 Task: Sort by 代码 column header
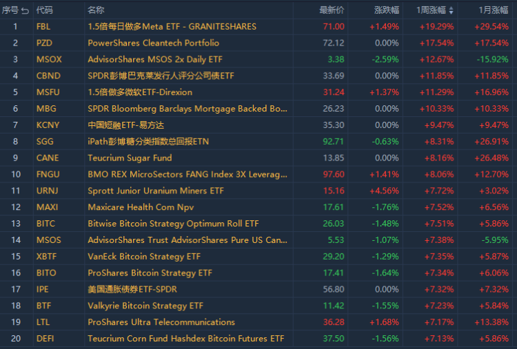click(45, 10)
